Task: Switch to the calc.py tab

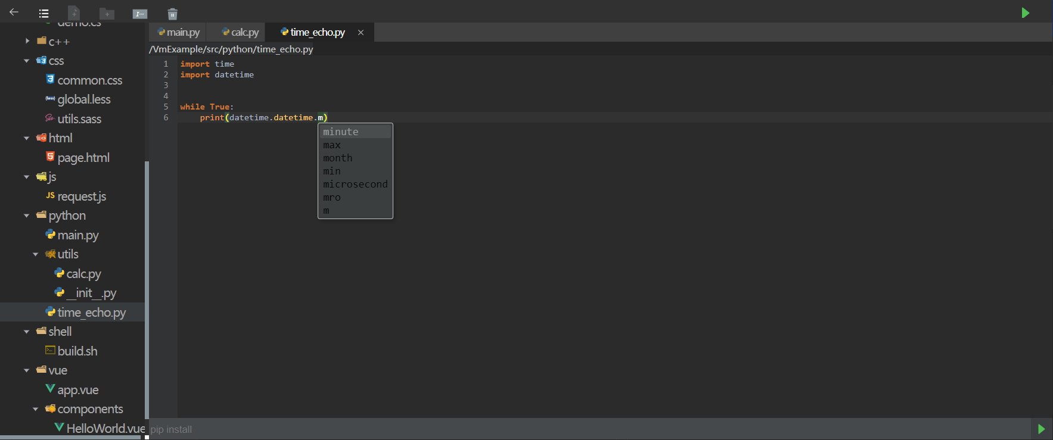Action: click(x=241, y=32)
